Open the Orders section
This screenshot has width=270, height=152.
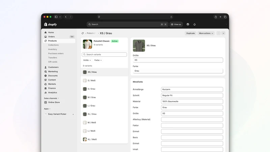point(51,36)
